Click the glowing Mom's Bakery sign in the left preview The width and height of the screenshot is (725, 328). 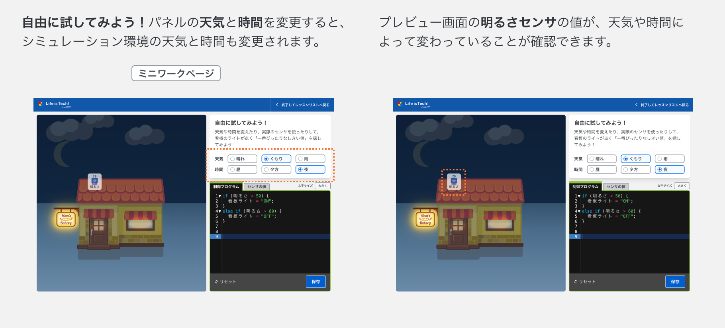[x=66, y=219]
